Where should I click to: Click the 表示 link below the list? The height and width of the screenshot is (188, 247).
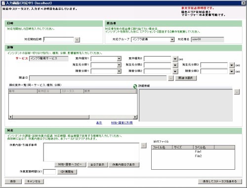(99, 123)
